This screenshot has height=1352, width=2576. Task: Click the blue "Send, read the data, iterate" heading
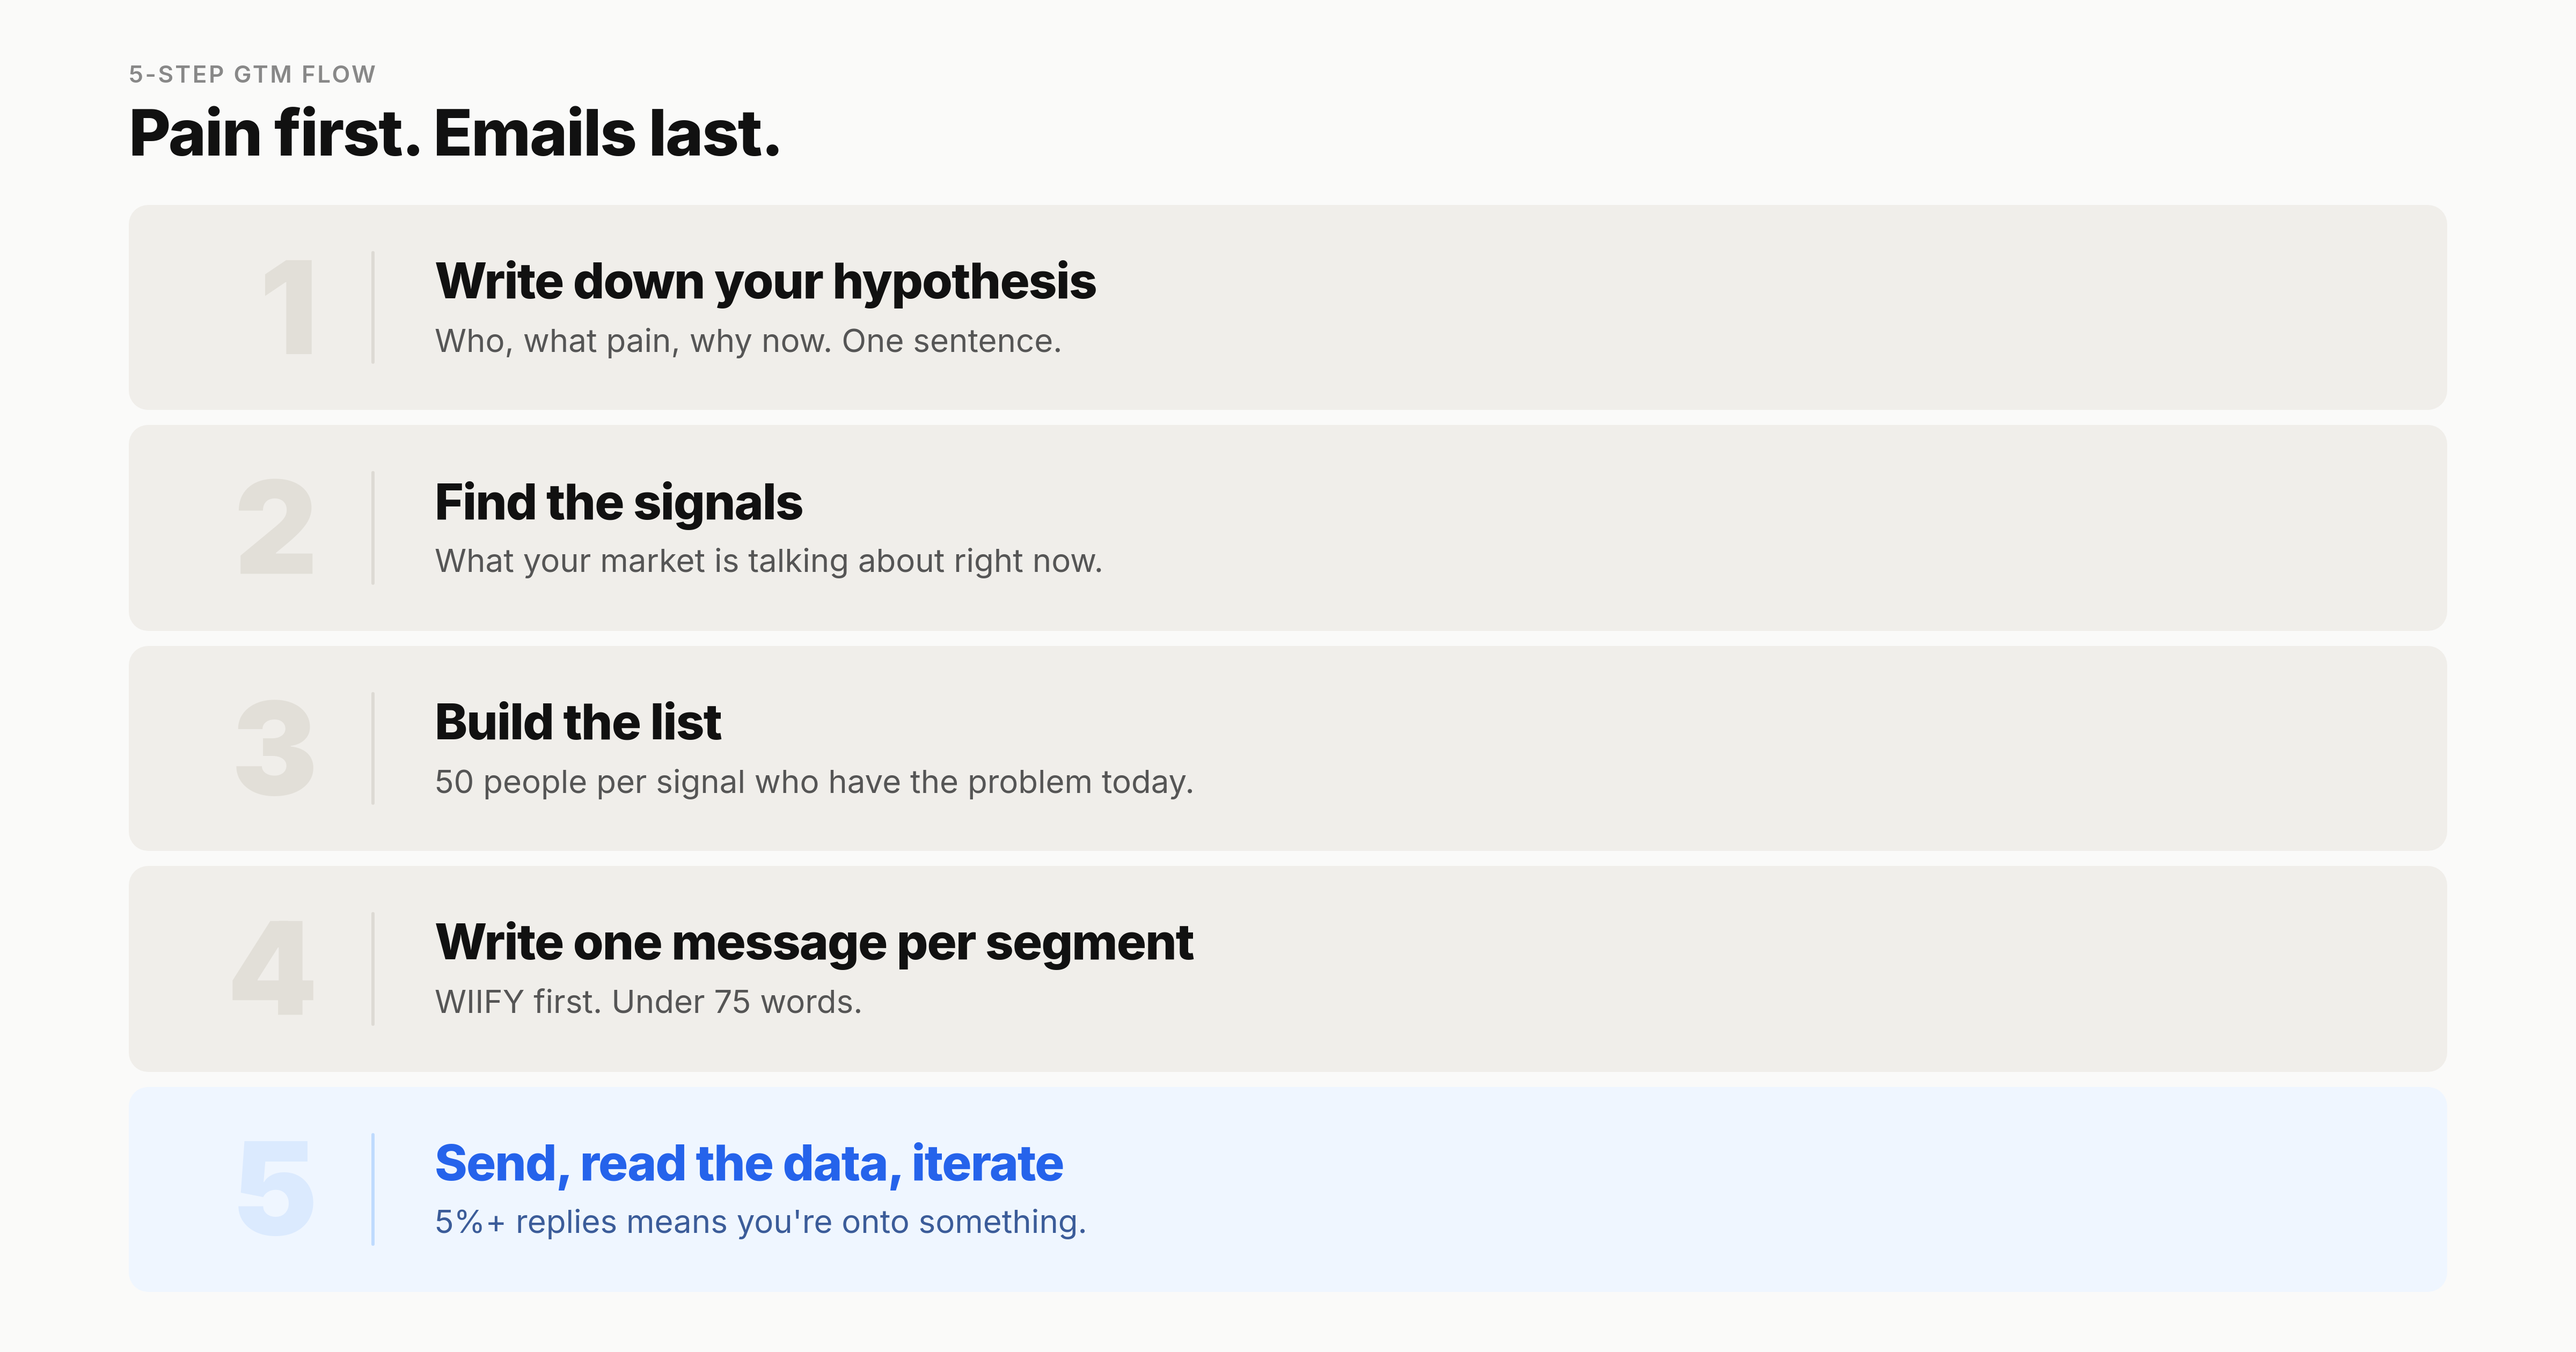coord(748,1163)
